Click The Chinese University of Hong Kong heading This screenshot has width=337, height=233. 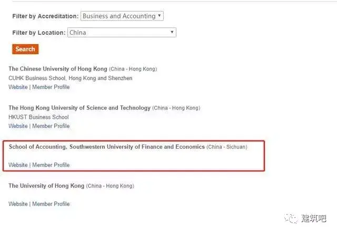point(58,69)
